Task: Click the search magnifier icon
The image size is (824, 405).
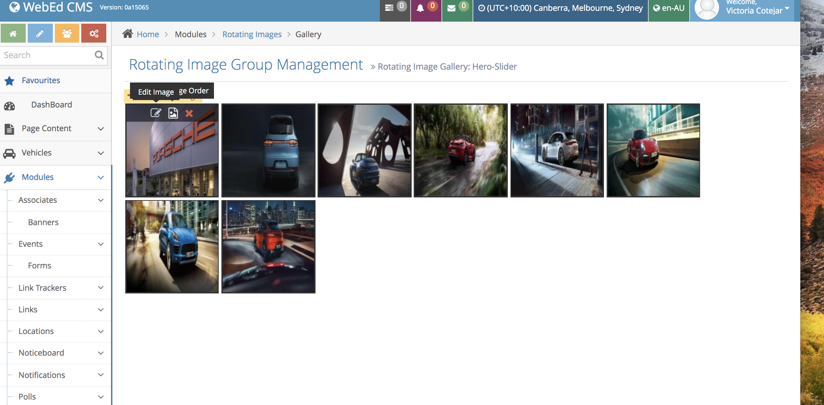Action: (99, 55)
